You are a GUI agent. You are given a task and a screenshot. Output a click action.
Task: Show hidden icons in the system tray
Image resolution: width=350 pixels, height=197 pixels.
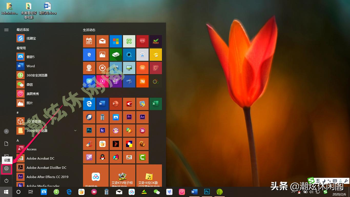294,192
